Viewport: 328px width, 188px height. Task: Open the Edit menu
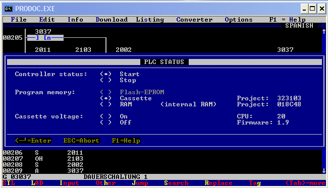pos(47,20)
